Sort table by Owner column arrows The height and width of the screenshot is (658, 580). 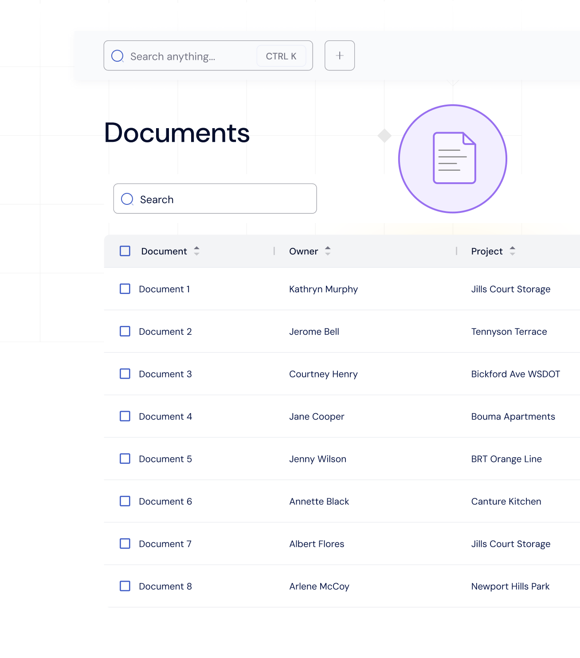pyautogui.click(x=328, y=251)
